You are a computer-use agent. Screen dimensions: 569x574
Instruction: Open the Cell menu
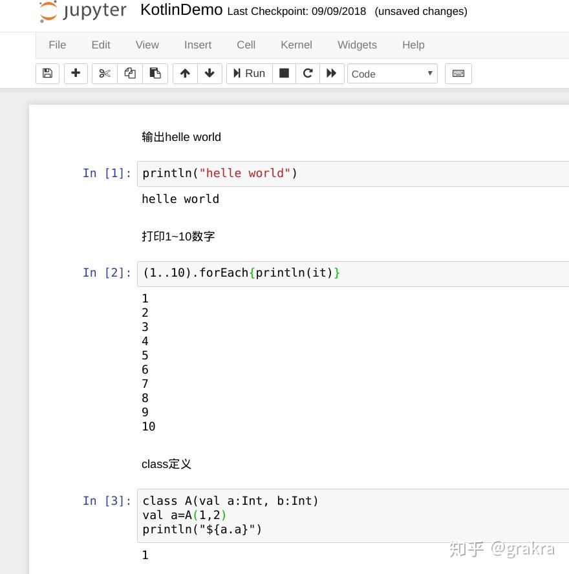coord(246,45)
